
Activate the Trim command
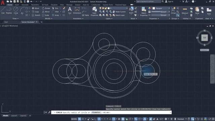click(55, 8)
